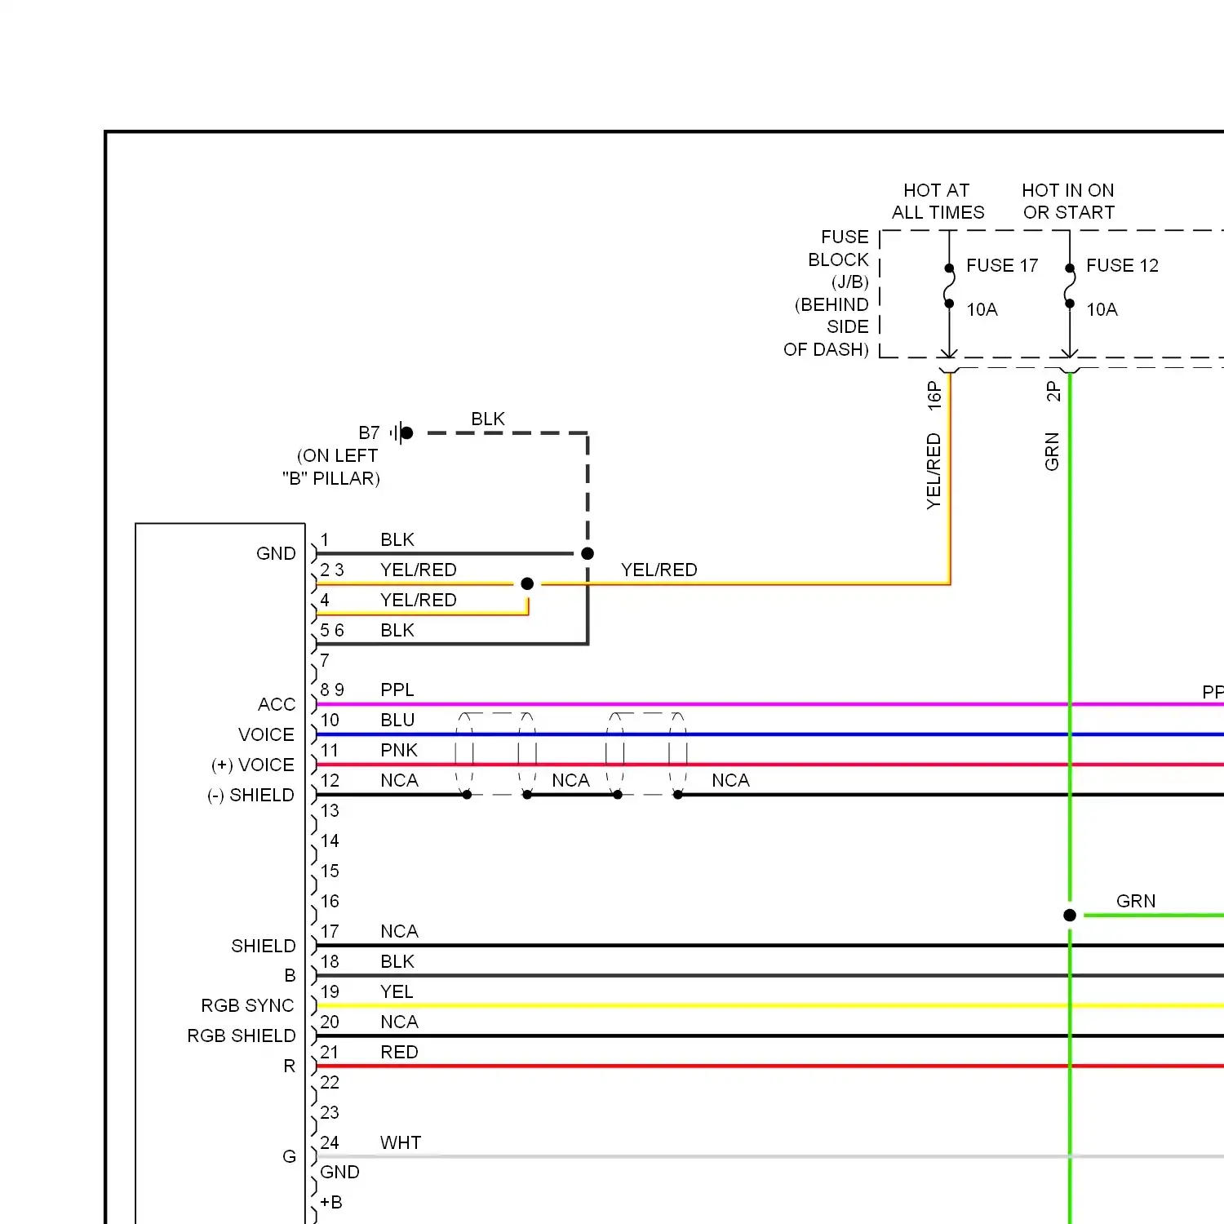Viewport: 1224px width, 1224px height.
Task: Click the YEL/RED splice dot beside pins 2 3
Action: coord(527,583)
